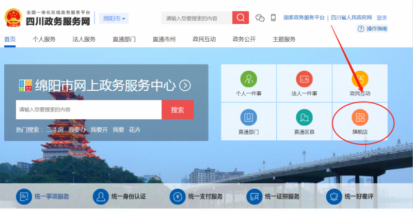Click the 统一好差评 label

(359, 197)
